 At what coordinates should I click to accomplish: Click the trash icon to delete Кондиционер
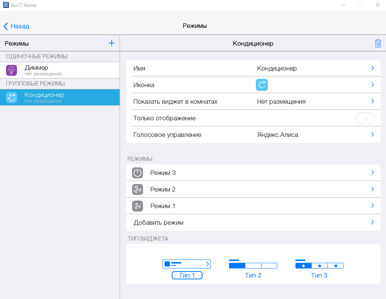[x=378, y=43]
